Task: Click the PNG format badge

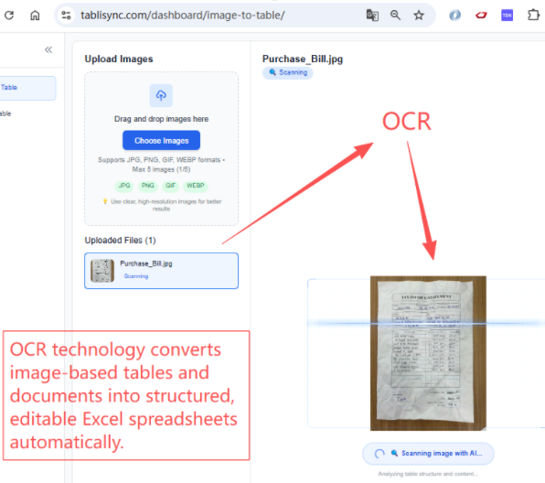Action: 148,186
